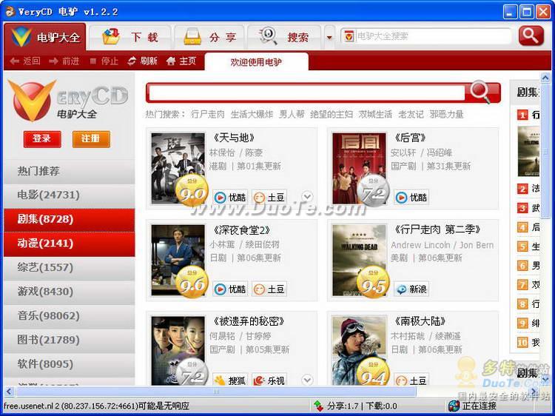Click the red 登录 button
555x416 pixels.
coord(42,138)
